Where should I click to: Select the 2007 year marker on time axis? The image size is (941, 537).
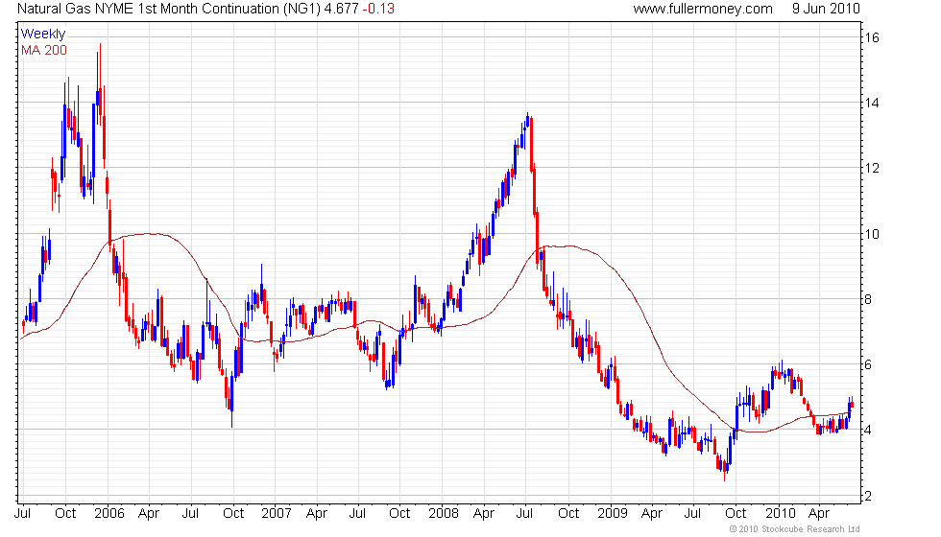[x=277, y=513]
